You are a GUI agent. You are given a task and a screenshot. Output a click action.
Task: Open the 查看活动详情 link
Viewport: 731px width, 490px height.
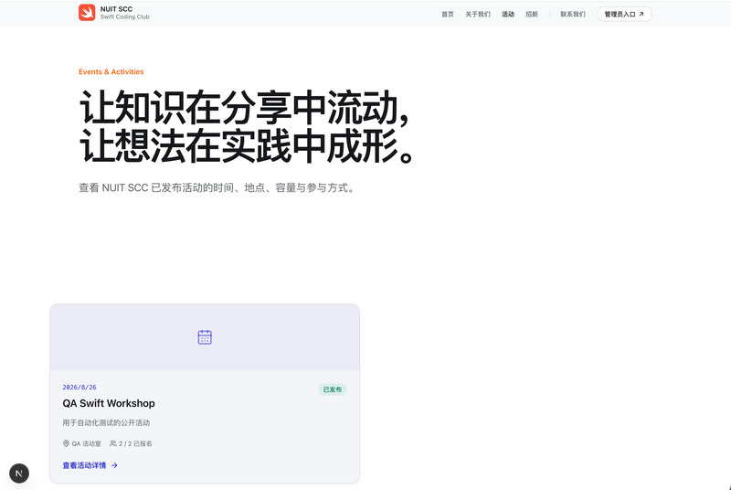coord(90,465)
